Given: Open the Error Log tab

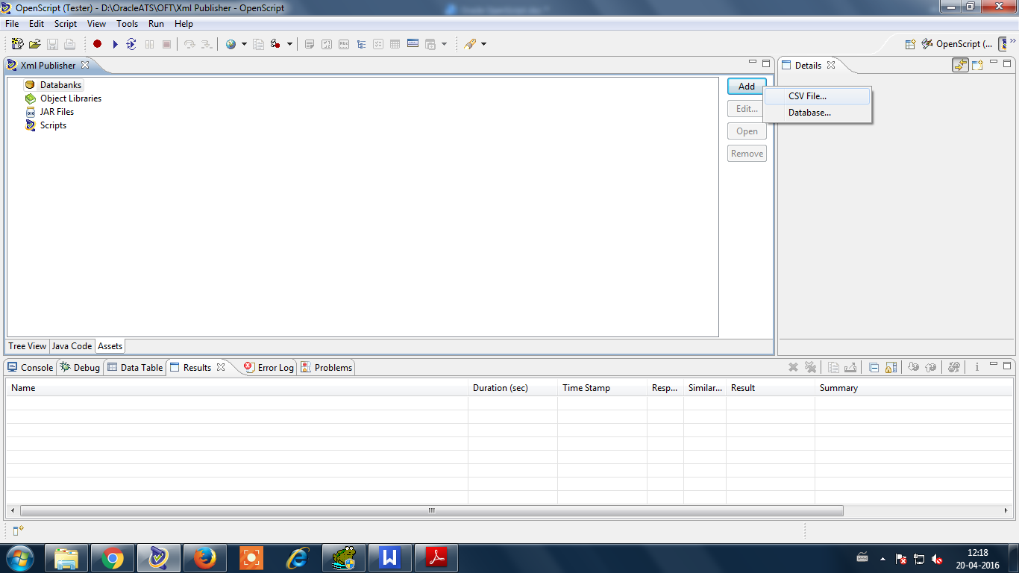Looking at the screenshot, I should tap(269, 367).
